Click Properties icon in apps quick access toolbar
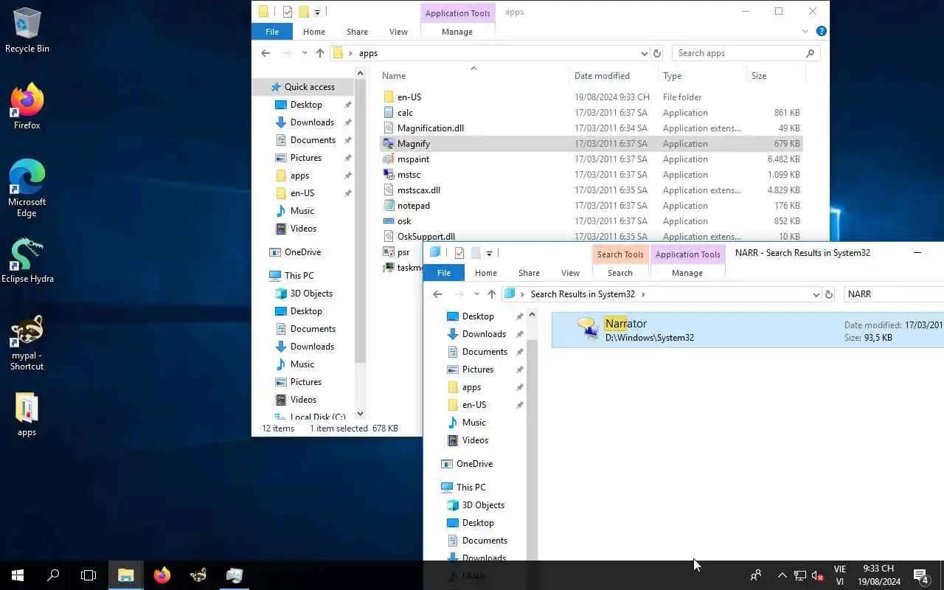 [x=287, y=12]
